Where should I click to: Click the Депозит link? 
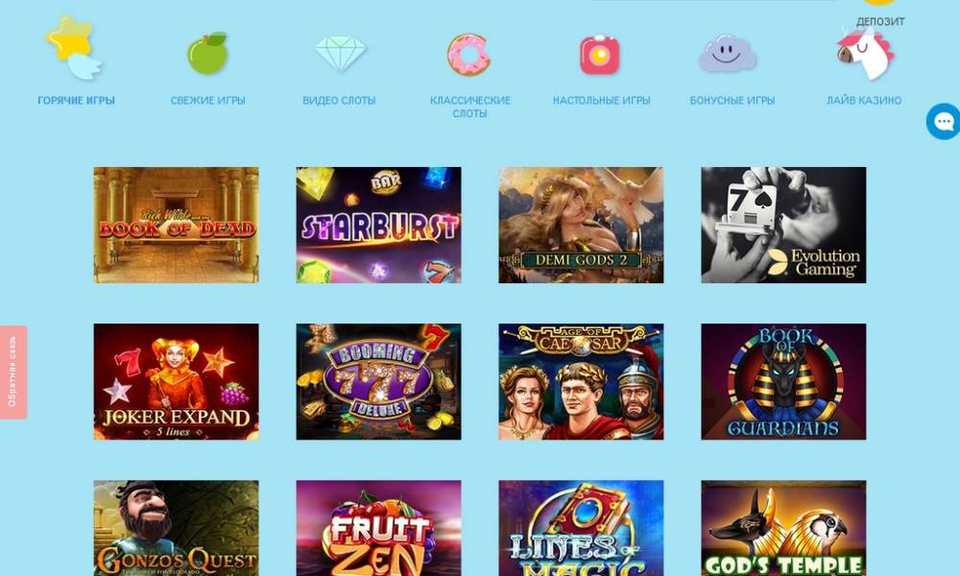point(879,21)
